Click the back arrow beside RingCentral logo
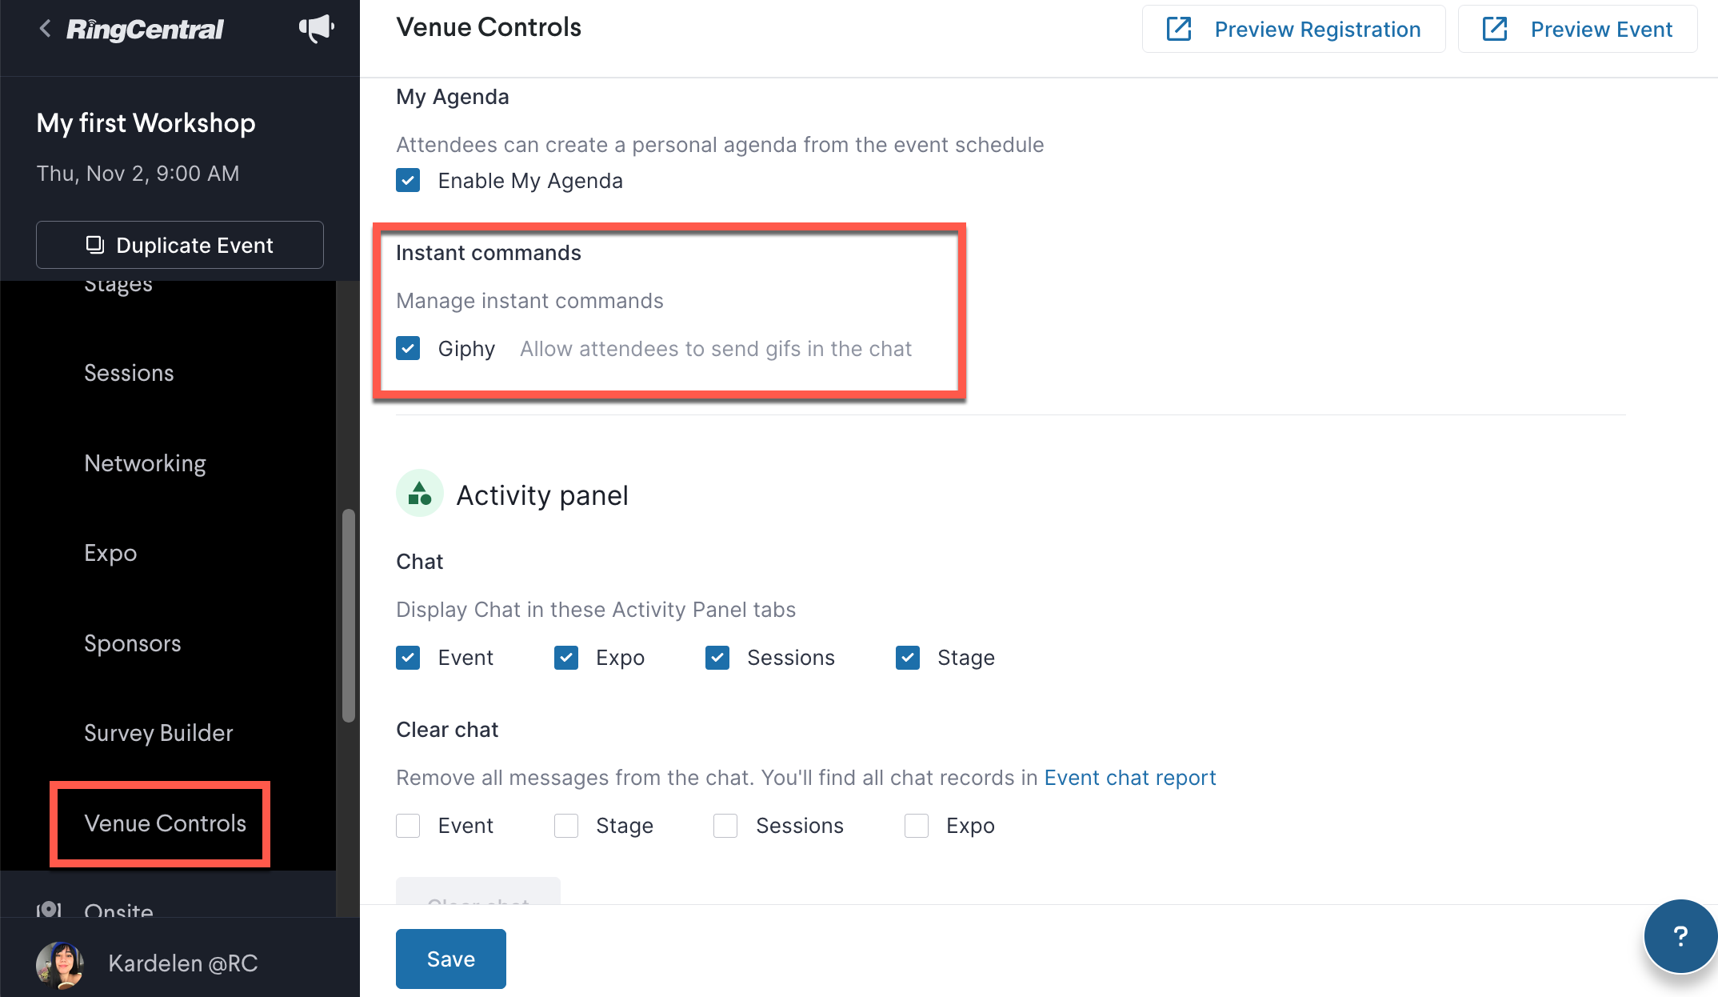1718x997 pixels. [x=45, y=29]
